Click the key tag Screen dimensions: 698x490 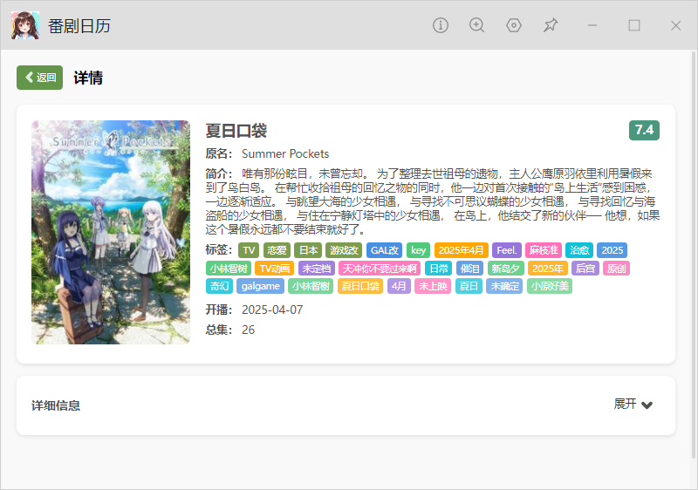419,250
